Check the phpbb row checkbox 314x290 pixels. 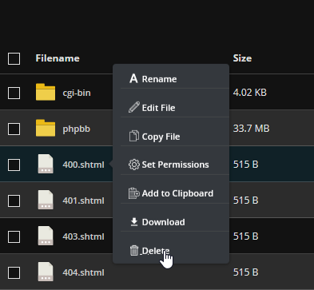tap(14, 129)
